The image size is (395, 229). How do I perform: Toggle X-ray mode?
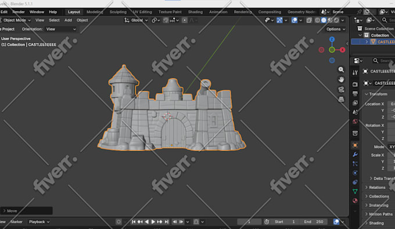pos(309,20)
